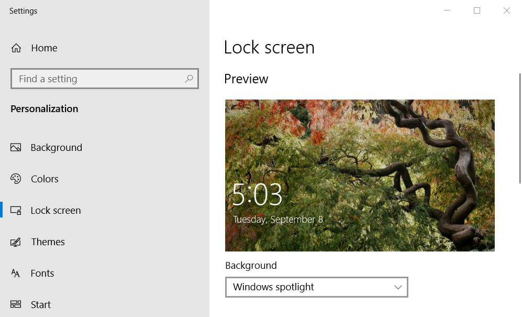Select the Background image icon in sidebar
The height and width of the screenshot is (317, 522).
16,147
